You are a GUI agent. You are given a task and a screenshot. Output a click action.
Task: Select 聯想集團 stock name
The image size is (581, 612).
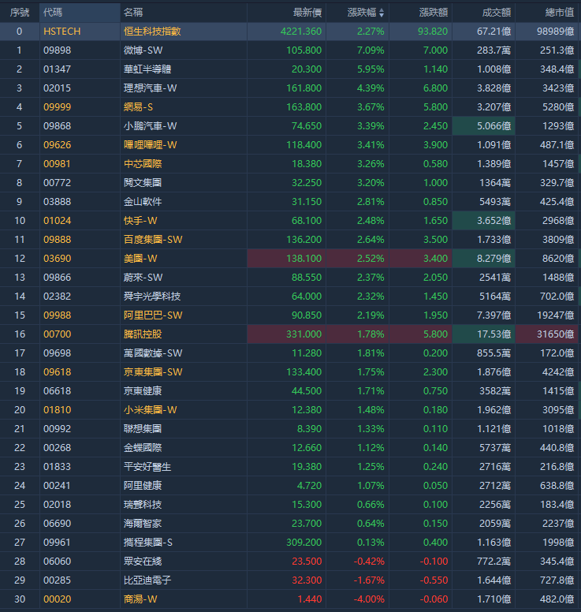point(143,429)
